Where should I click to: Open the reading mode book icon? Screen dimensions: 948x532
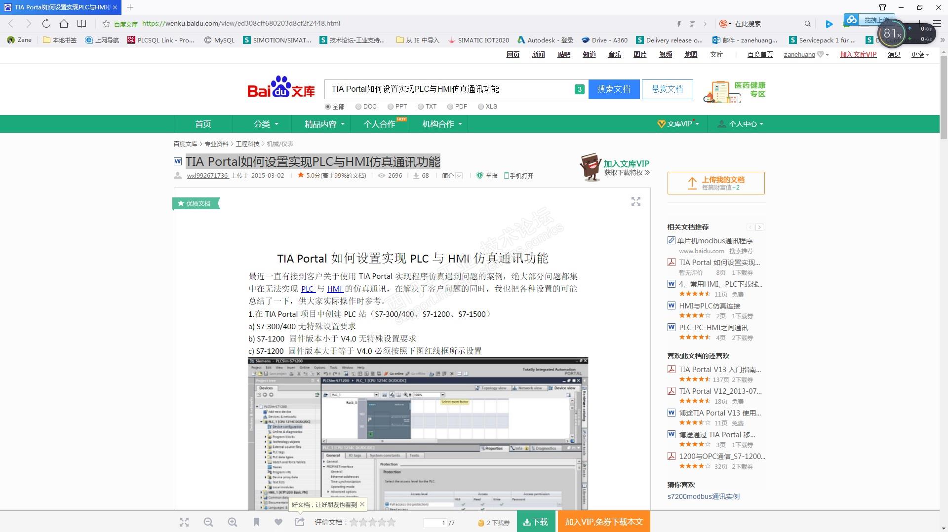[82, 23]
